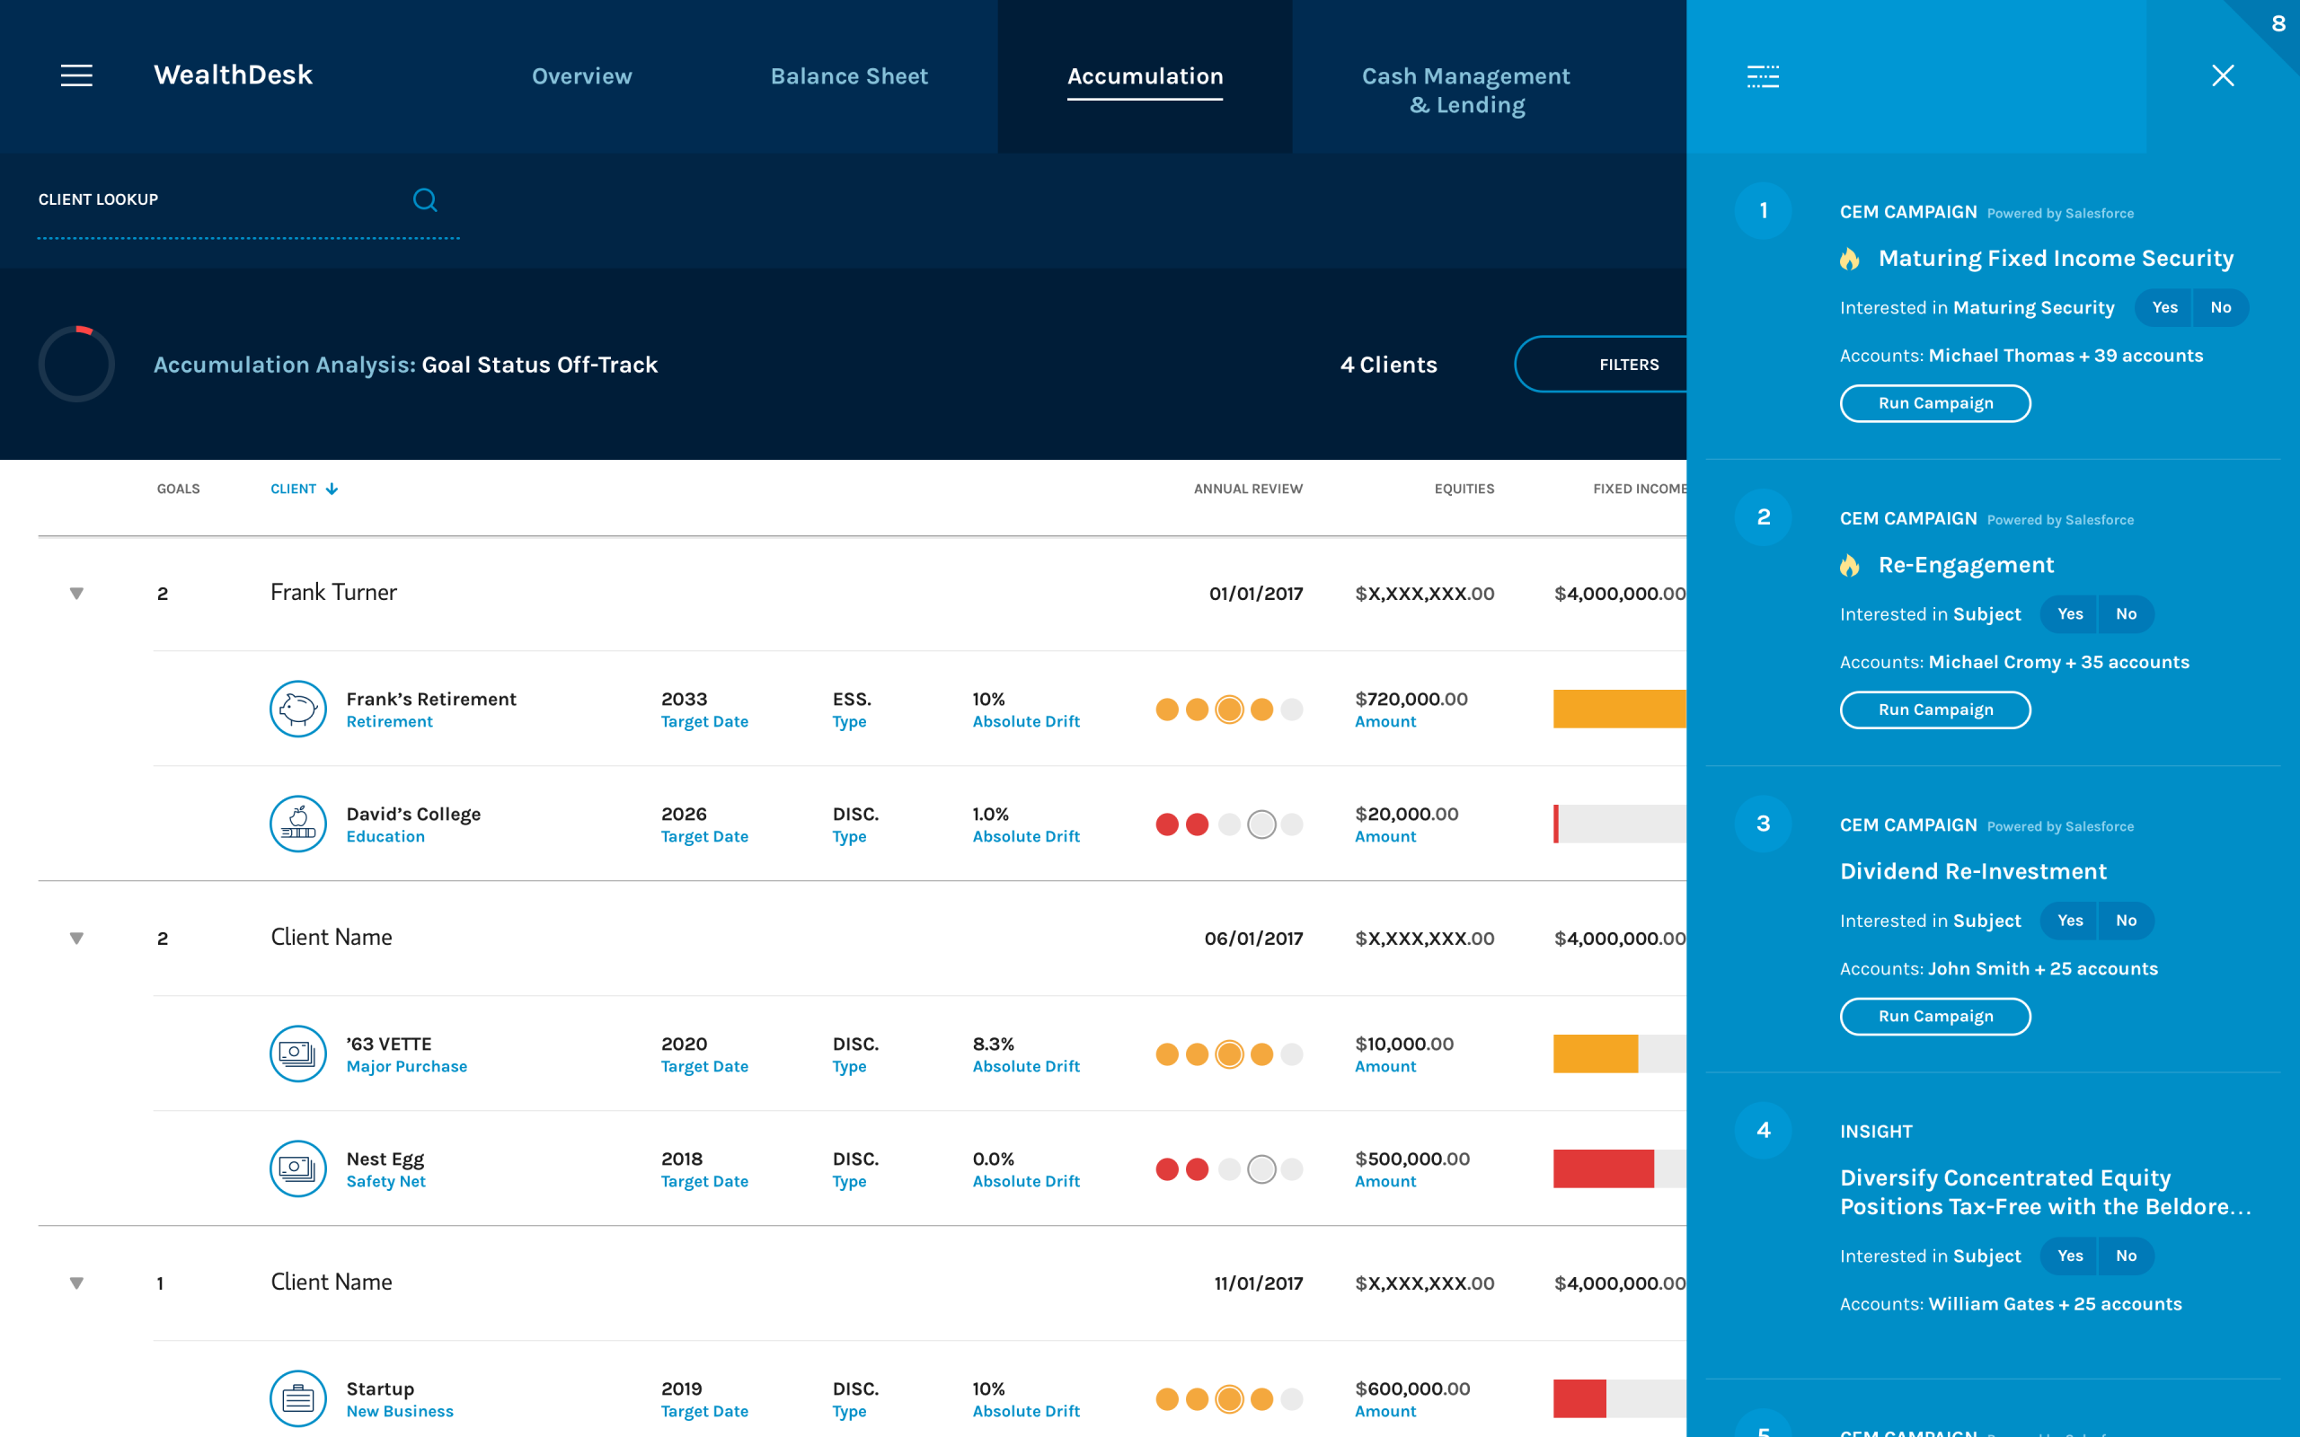2300x1437 pixels.
Task: Click the Startup new business briefcase icon
Action: 297,1399
